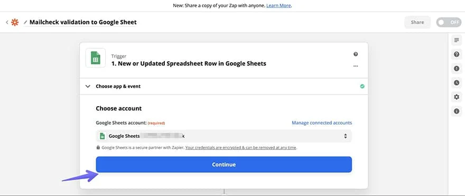Screen dimensions: 465x196
Task: Click the 'Choose account' heading
Action: 118,108
